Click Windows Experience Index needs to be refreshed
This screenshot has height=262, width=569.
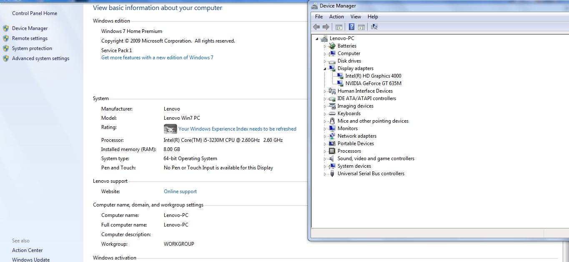coord(237,129)
